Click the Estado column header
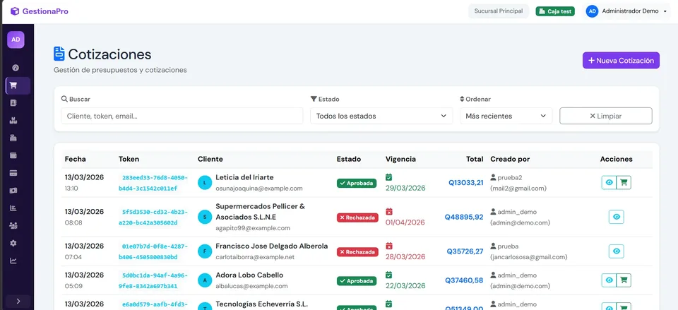Screen dimensions: 678x310 [x=348, y=159]
